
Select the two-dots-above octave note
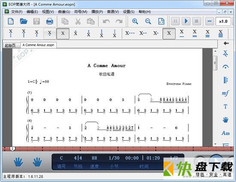pyautogui.click(x=88, y=33)
